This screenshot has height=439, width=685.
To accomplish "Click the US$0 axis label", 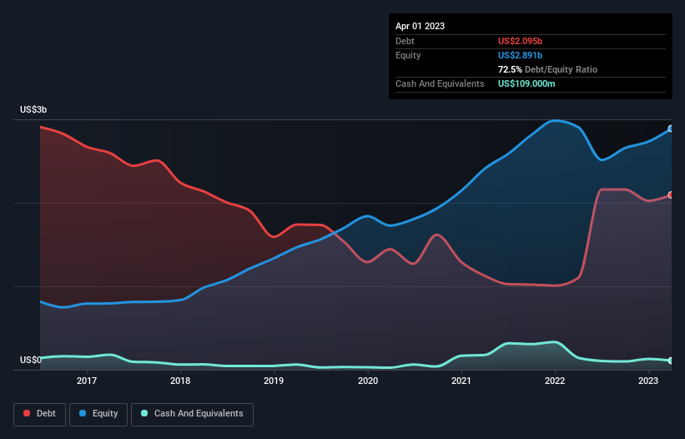I will (x=31, y=360).
